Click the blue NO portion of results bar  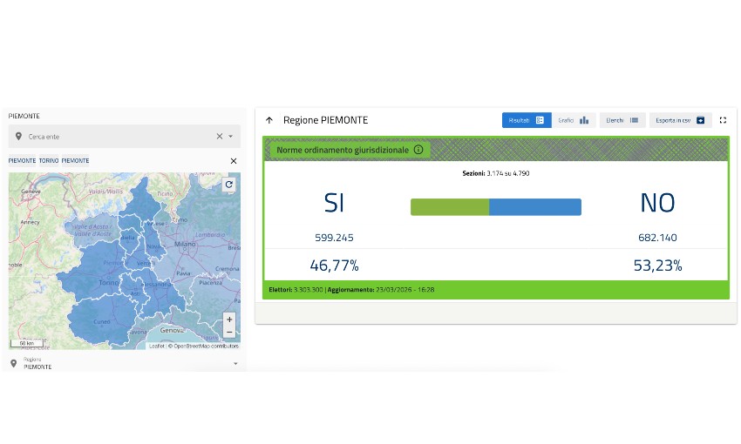point(534,206)
